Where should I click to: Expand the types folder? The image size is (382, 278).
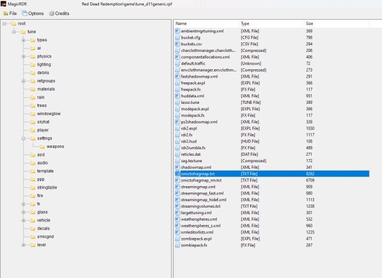point(23,40)
